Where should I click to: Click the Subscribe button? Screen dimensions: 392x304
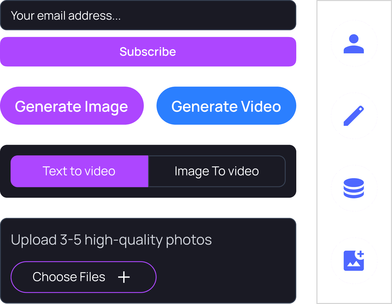[148, 52]
